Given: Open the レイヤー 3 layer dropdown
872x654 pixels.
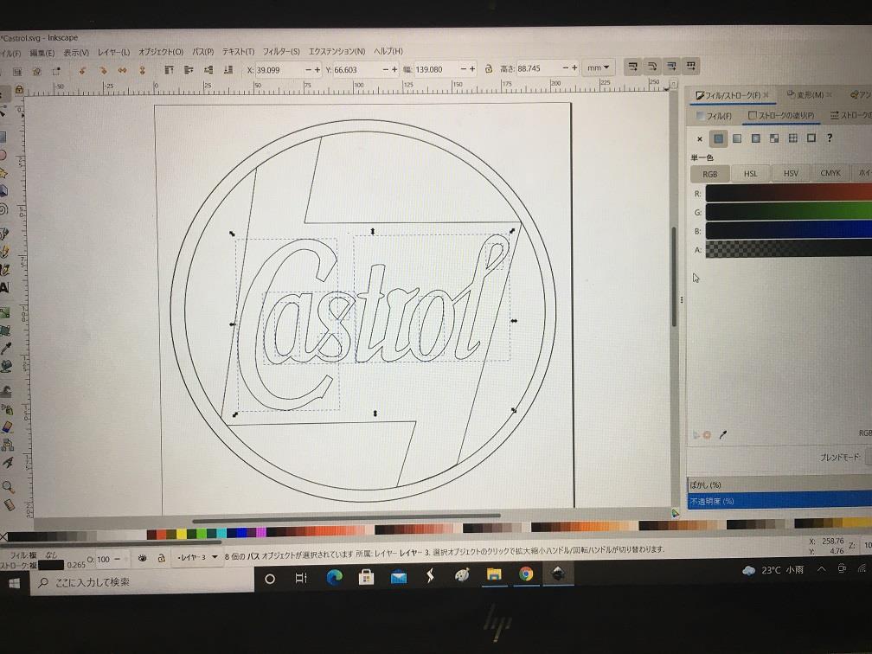Looking at the screenshot, I should point(198,557).
